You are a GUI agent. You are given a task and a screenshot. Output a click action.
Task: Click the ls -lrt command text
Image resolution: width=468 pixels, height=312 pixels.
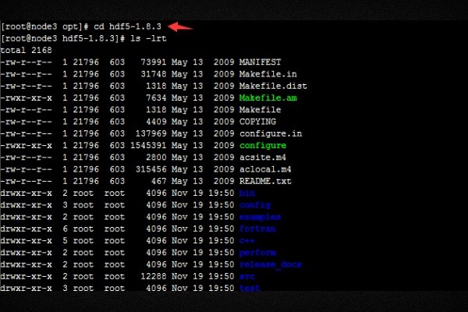click(148, 38)
